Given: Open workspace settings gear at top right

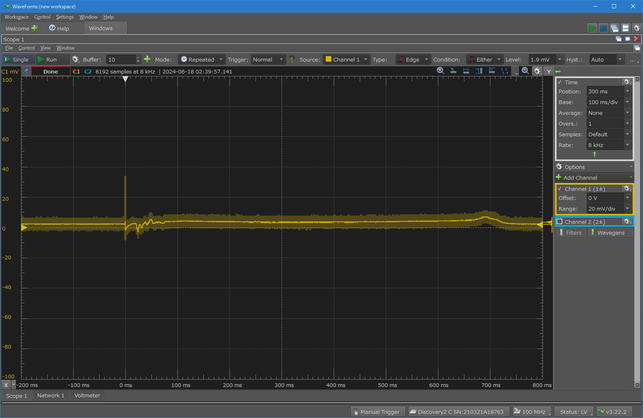Looking at the screenshot, I should click(637, 28).
